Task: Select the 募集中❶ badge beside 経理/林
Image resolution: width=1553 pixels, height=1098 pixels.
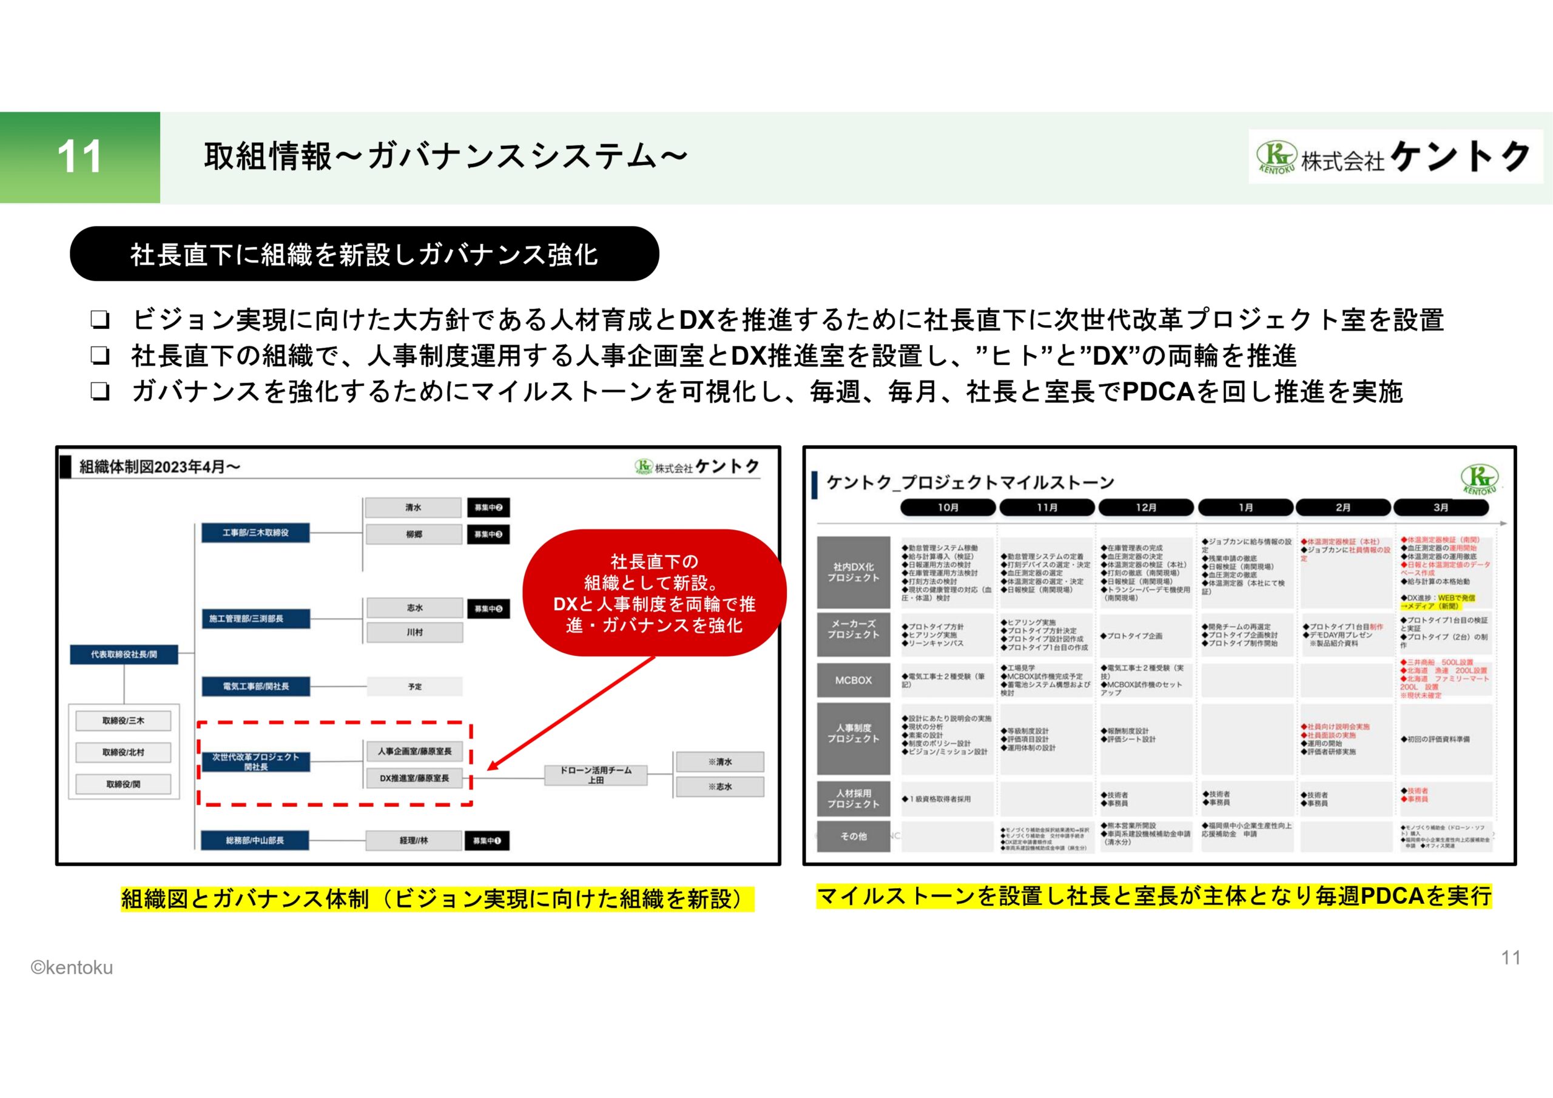Action: (x=488, y=841)
